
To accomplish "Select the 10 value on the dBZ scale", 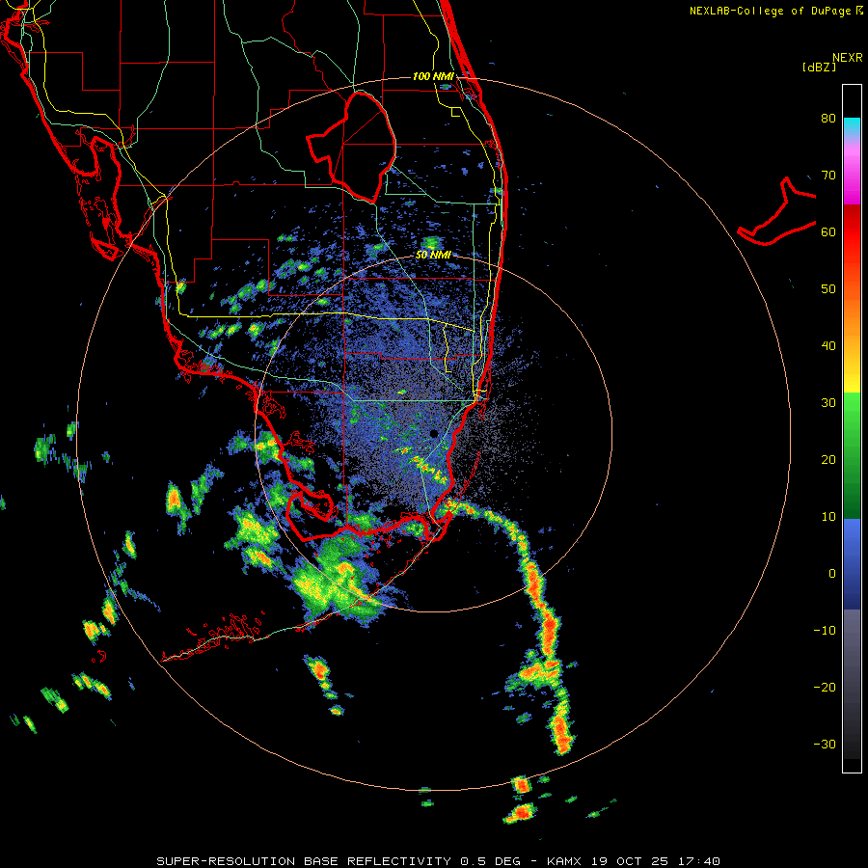I will (828, 517).
